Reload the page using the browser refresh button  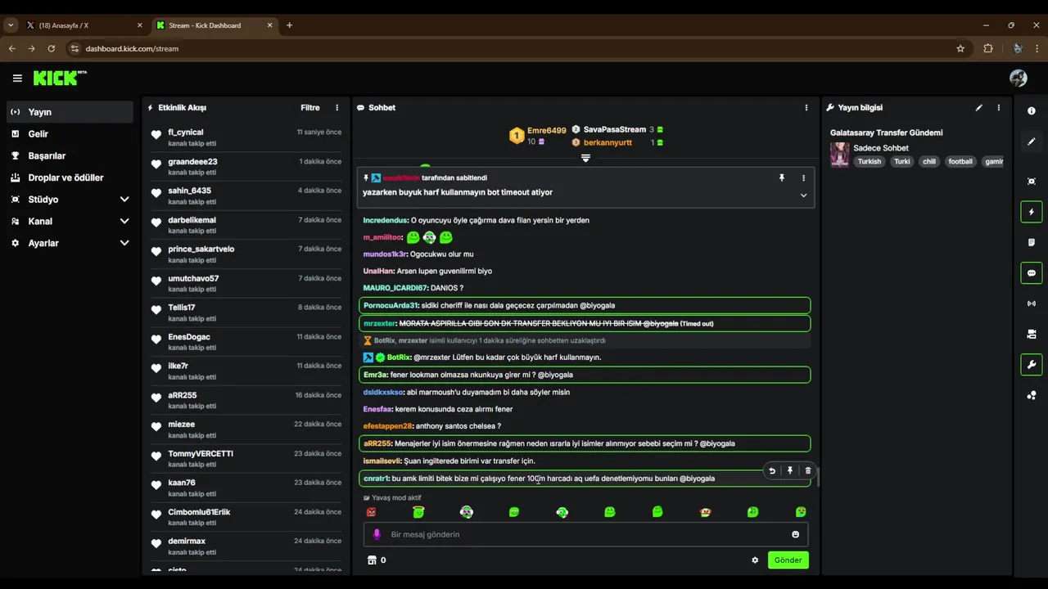tap(51, 48)
